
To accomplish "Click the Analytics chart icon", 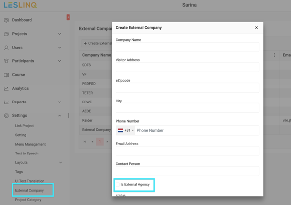I will pos(6,89).
